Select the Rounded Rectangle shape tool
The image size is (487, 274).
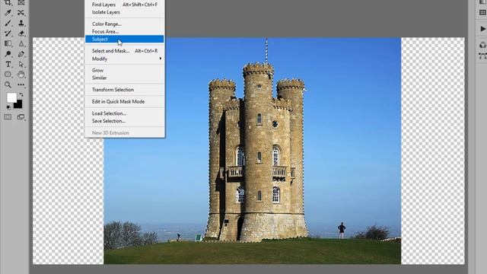(8, 75)
